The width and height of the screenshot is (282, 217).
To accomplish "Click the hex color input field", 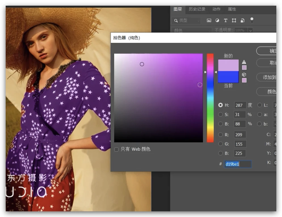I will pos(238,164).
